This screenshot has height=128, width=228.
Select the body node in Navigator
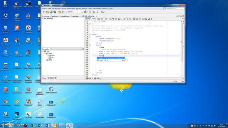[50, 60]
